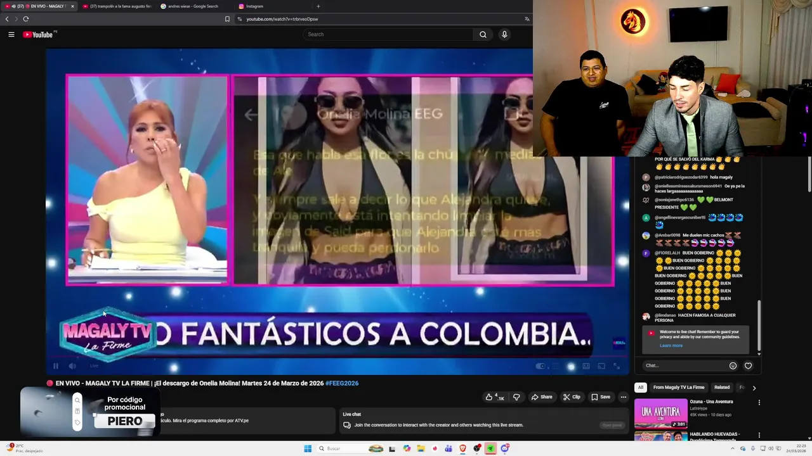Click the #FEEG2026 hashtag link
The width and height of the screenshot is (812, 456).
point(342,383)
